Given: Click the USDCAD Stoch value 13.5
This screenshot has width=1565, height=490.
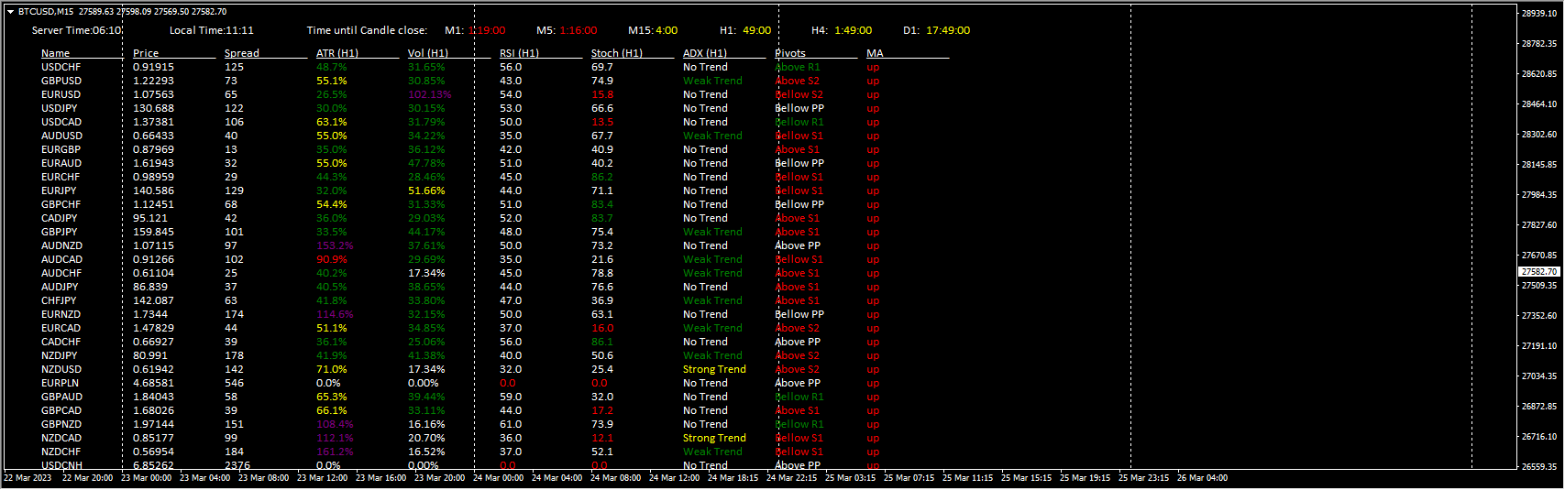Looking at the screenshot, I should click(x=602, y=122).
